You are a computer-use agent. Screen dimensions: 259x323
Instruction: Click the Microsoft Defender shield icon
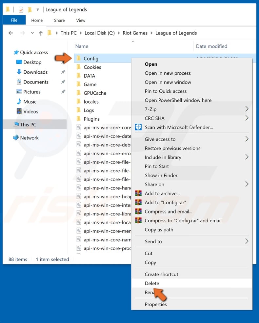coord(138,127)
